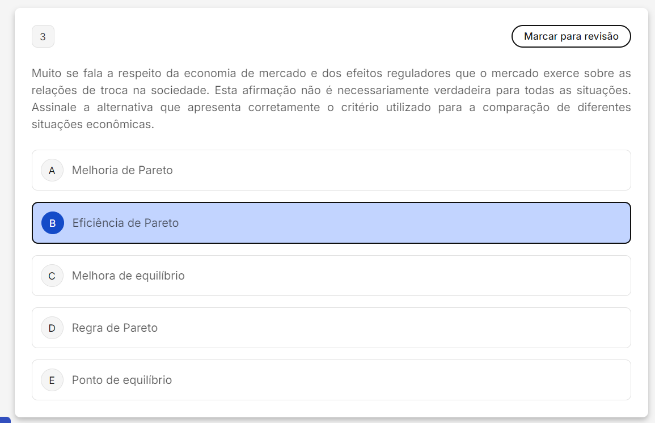
Task: Click the "Eficiência de Pareto" answer label
Action: (125, 223)
